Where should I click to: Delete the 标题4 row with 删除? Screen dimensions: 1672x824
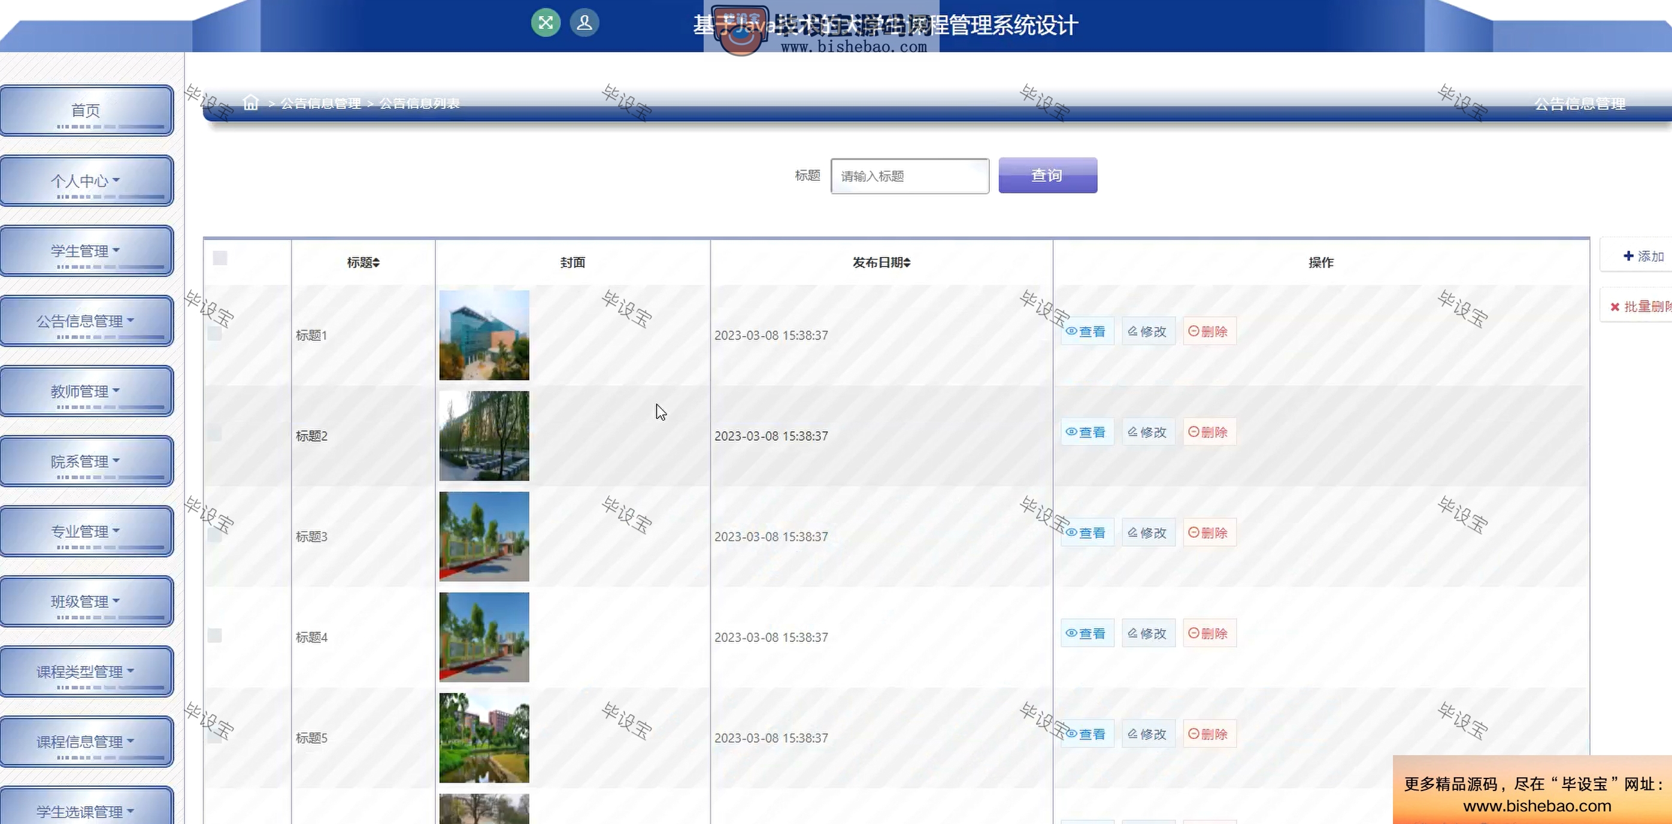point(1209,633)
